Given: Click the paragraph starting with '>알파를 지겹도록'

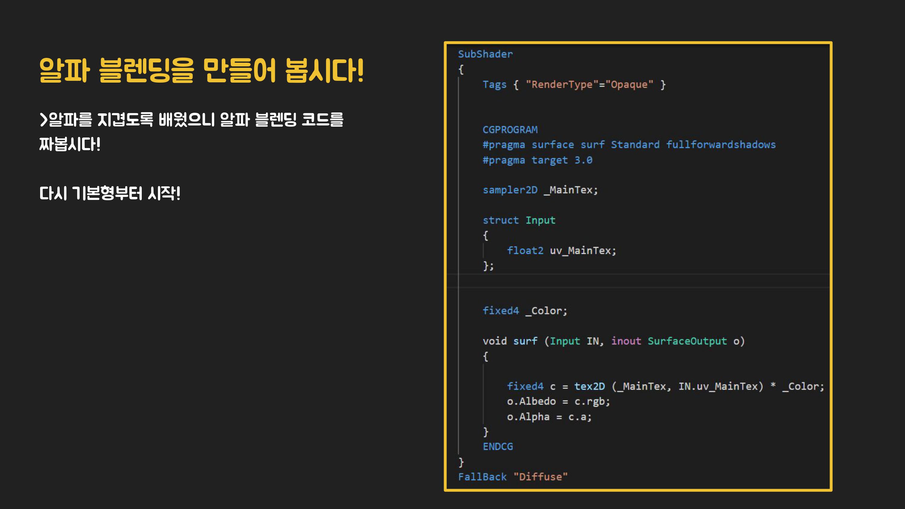Looking at the screenshot, I should [x=192, y=132].
